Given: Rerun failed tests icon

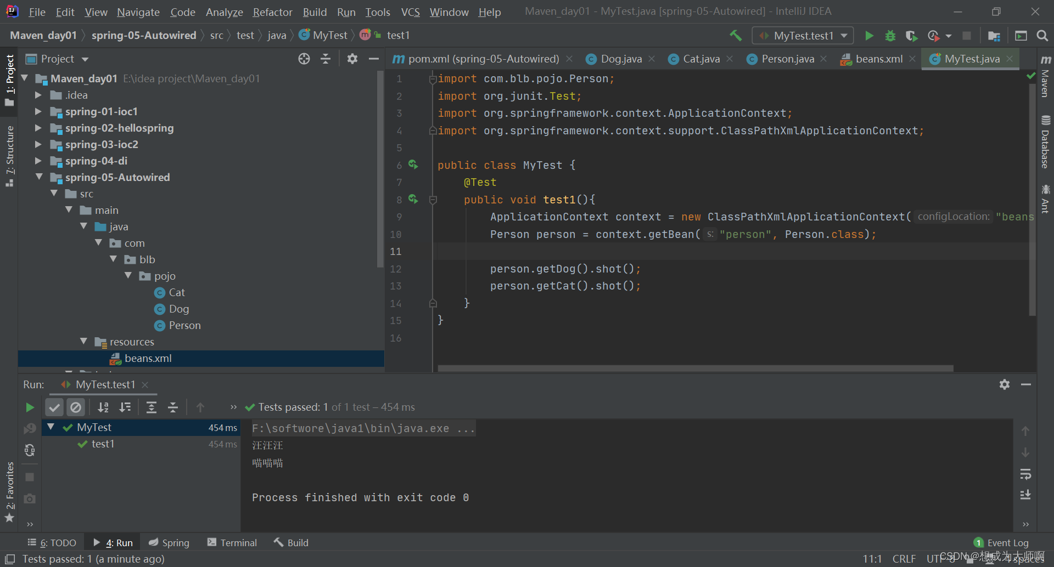Looking at the screenshot, I should (x=30, y=429).
